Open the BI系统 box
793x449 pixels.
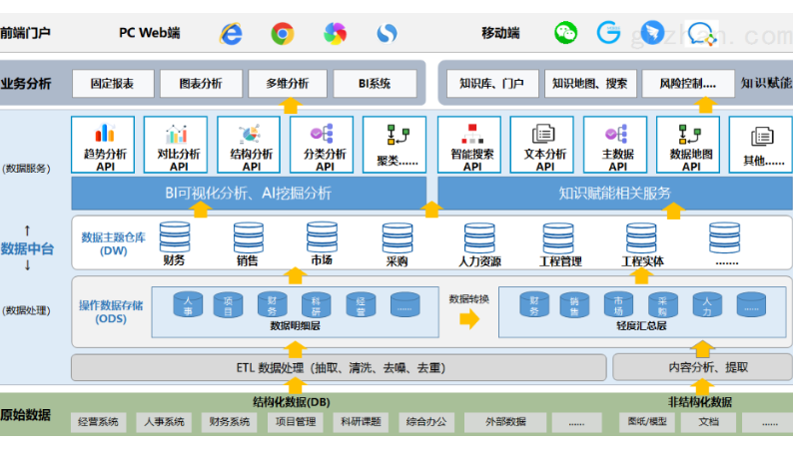pyautogui.click(x=375, y=84)
